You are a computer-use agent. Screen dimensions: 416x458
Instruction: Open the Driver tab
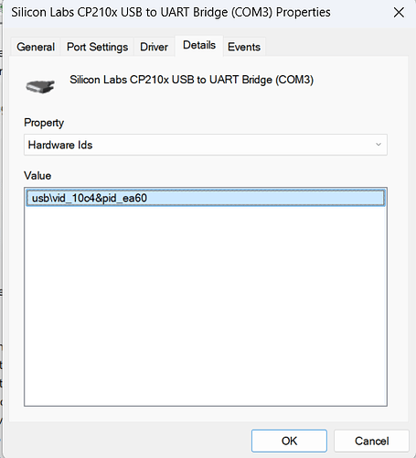click(x=154, y=47)
